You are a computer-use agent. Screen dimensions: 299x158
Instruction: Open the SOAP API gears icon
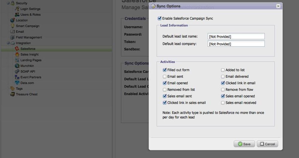click(17, 71)
